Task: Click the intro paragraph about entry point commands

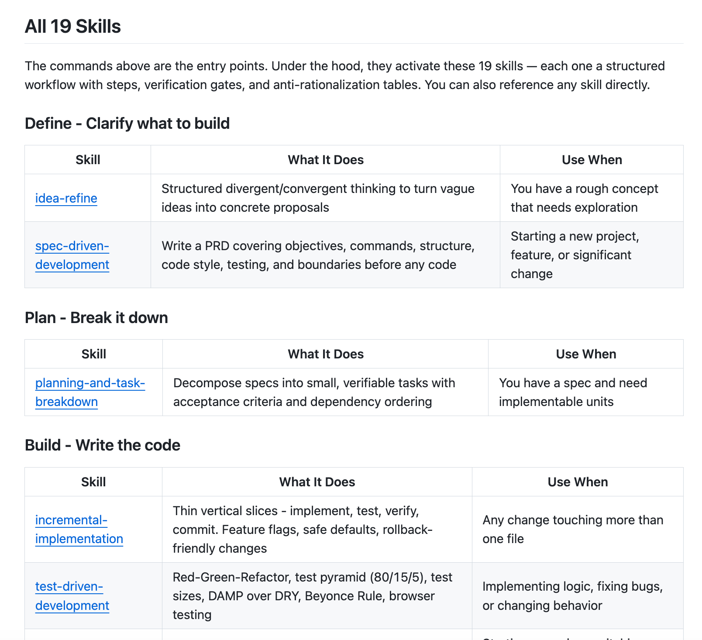Action: tap(345, 75)
